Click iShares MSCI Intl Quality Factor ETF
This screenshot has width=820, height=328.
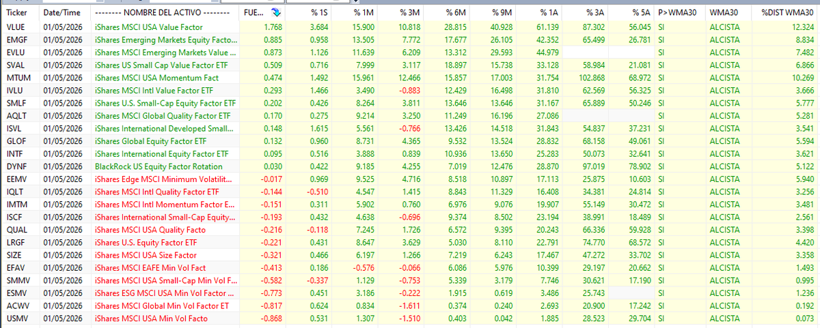coord(156,192)
